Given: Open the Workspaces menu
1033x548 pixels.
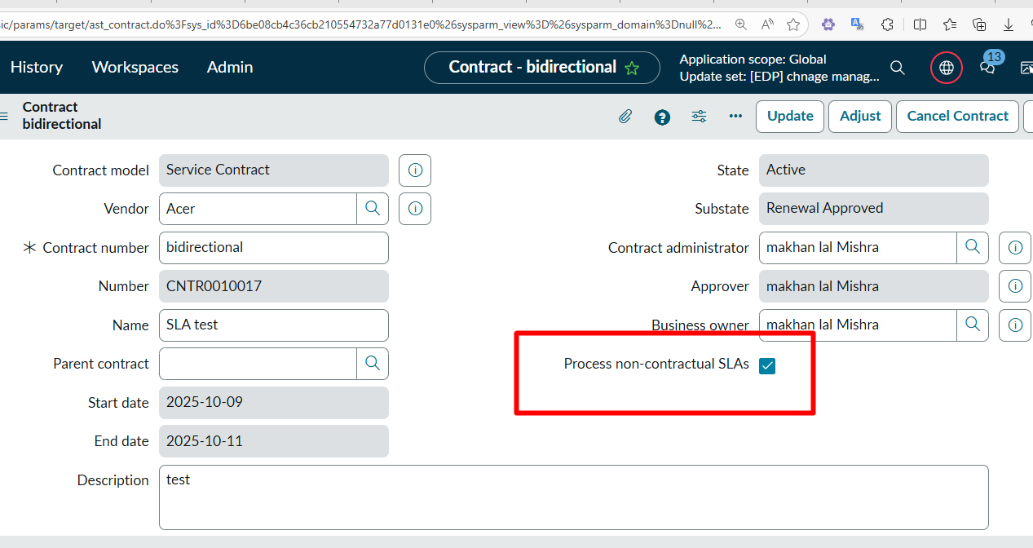Looking at the screenshot, I should [135, 67].
